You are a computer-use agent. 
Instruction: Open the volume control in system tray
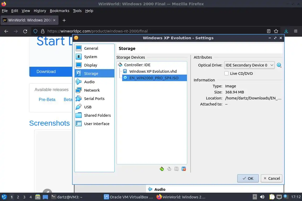point(262,197)
